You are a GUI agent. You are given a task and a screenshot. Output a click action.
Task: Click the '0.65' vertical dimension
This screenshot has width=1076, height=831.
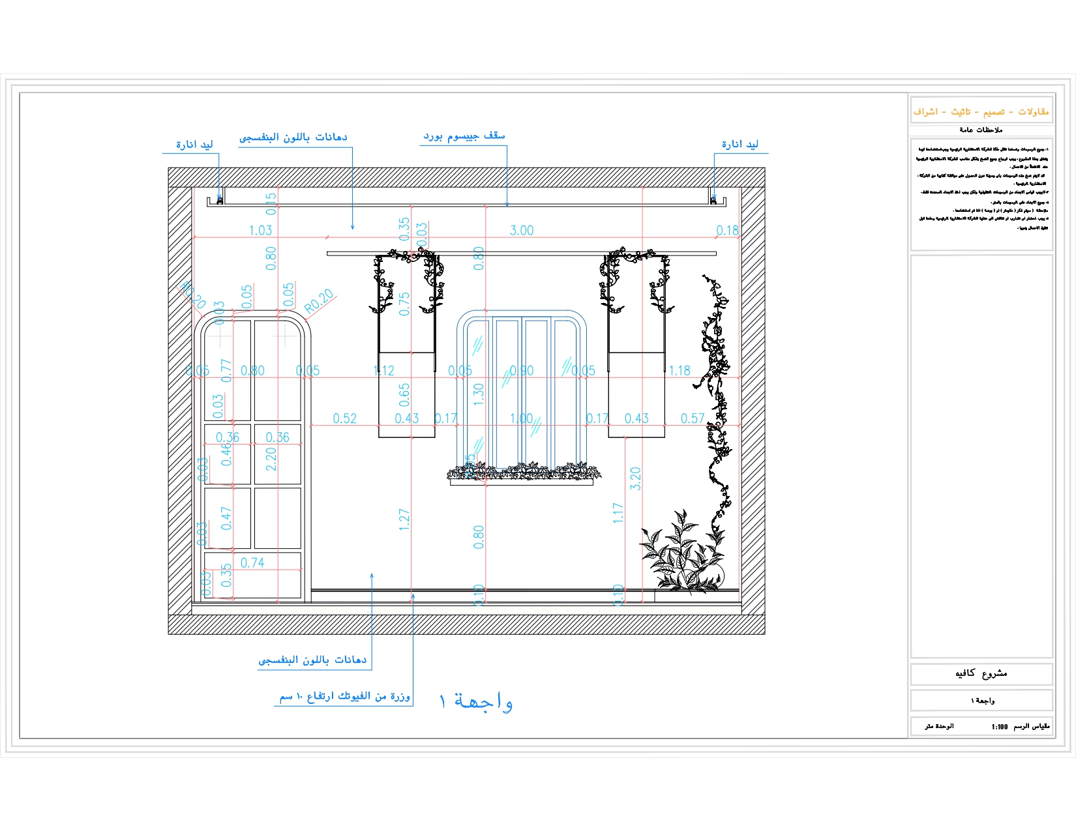pyautogui.click(x=404, y=394)
